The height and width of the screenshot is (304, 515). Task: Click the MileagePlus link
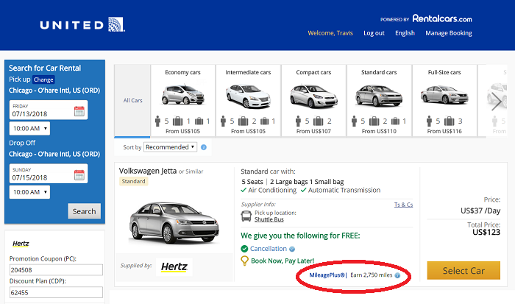coord(327,275)
